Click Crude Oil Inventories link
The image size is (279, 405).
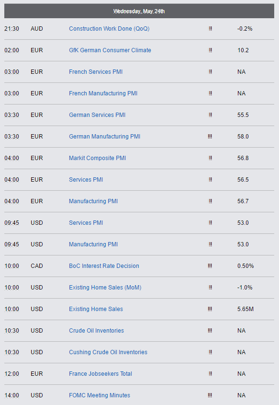(x=96, y=331)
